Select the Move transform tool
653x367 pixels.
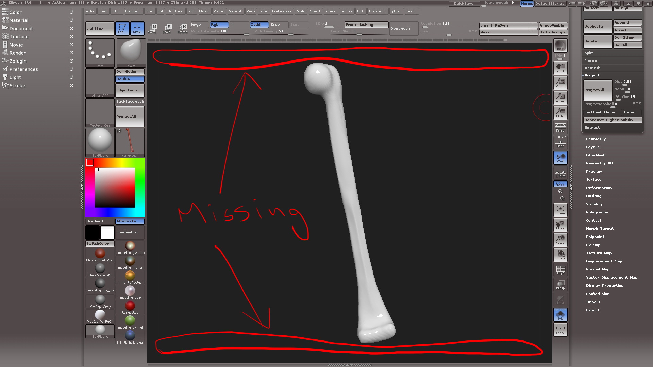click(x=152, y=29)
